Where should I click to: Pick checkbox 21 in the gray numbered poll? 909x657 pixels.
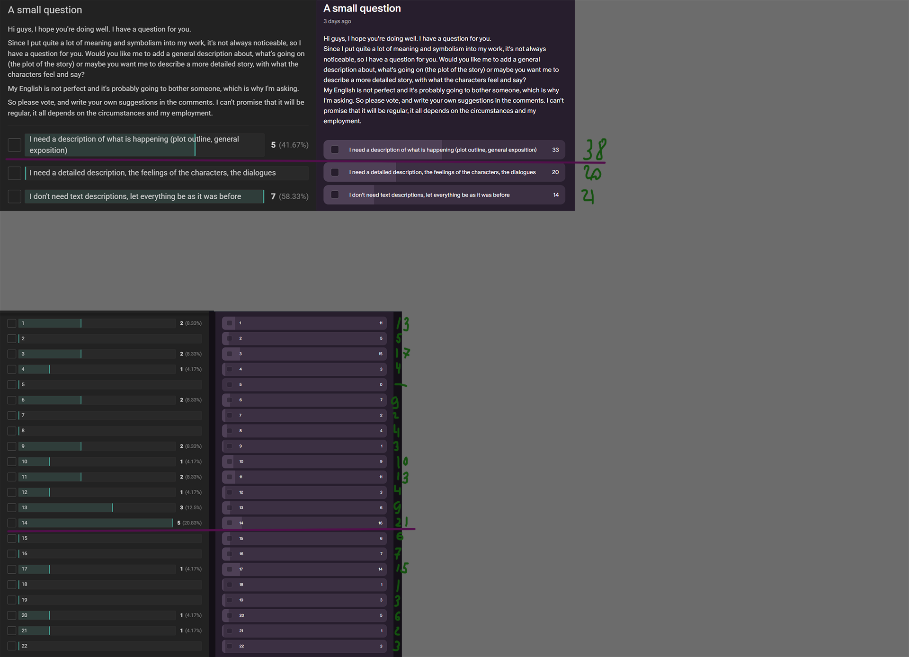12,631
